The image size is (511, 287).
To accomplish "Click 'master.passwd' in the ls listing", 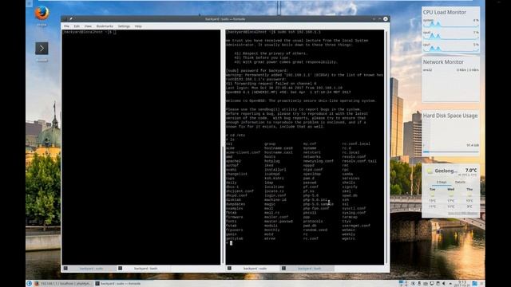I will [279, 222].
